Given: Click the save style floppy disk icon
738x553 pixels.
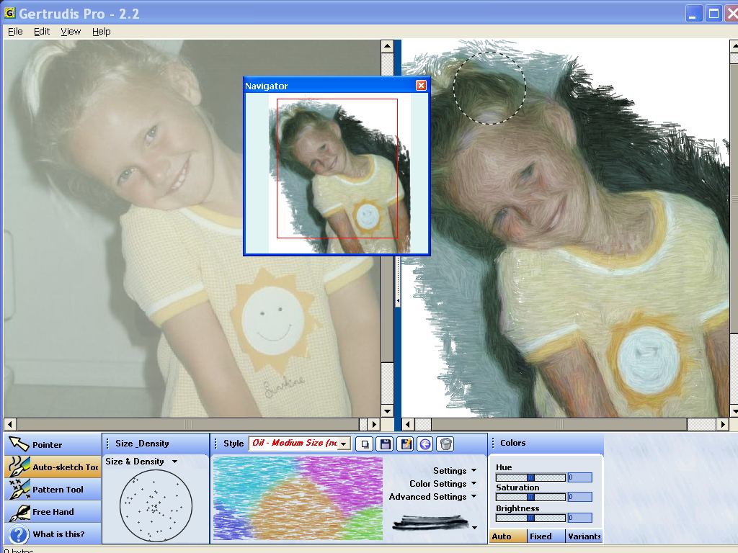Looking at the screenshot, I should coord(386,444).
